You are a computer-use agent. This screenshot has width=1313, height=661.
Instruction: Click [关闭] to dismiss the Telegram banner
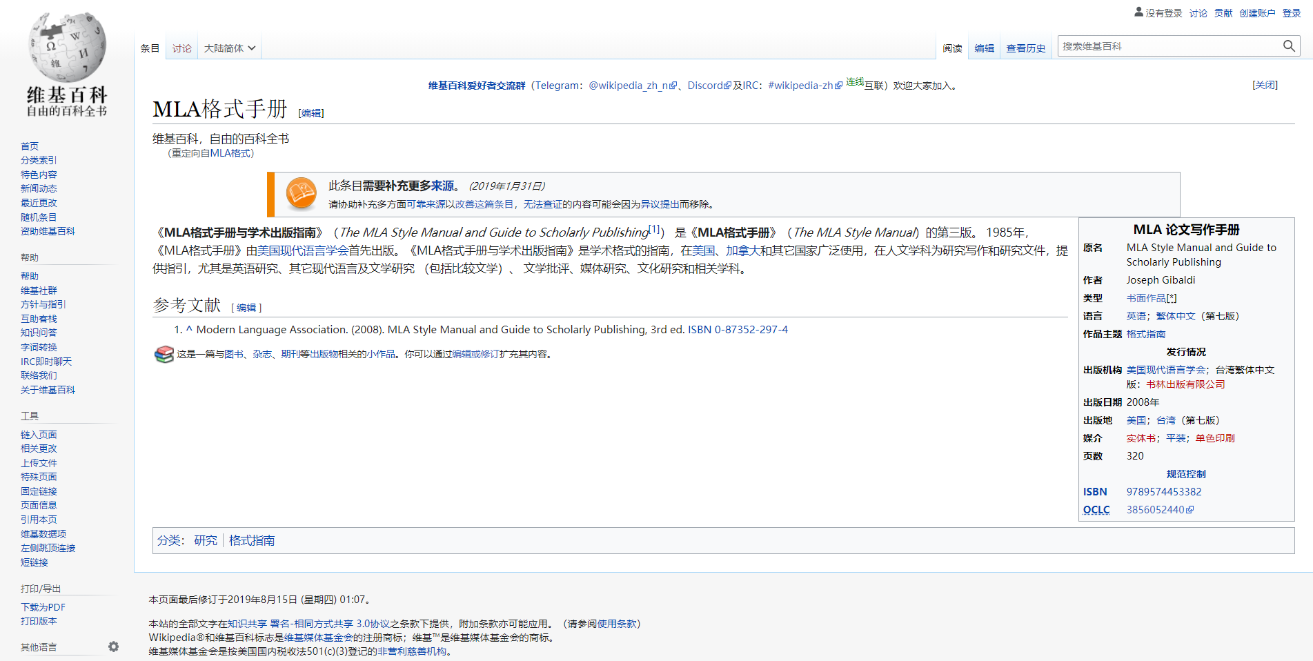1265,84
